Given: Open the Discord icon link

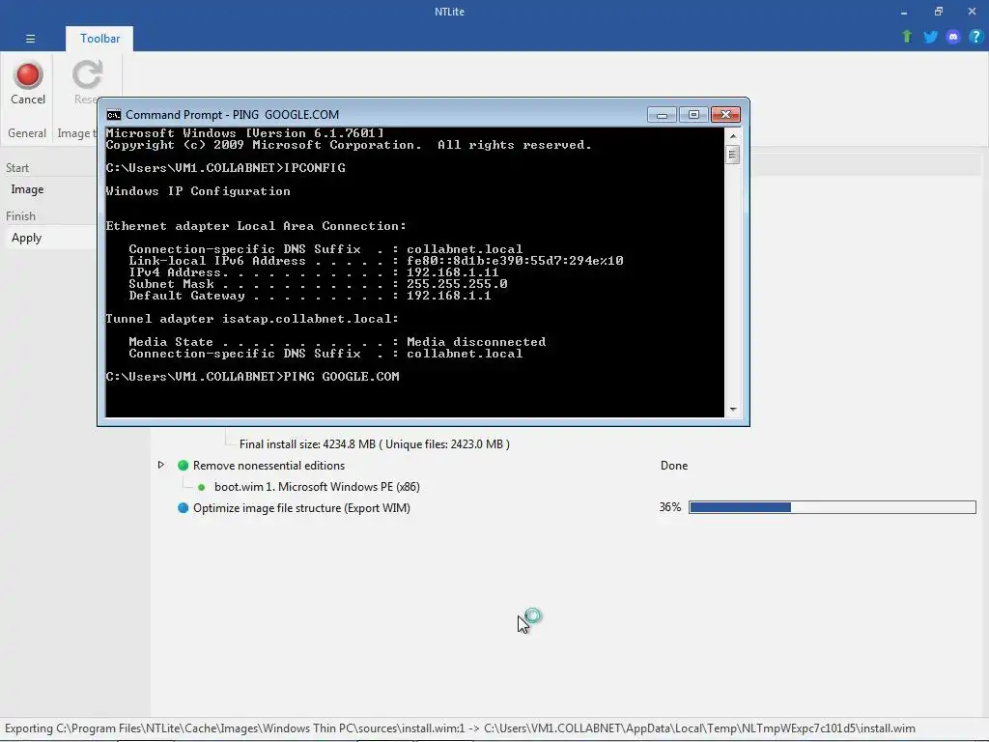Looking at the screenshot, I should (x=953, y=37).
